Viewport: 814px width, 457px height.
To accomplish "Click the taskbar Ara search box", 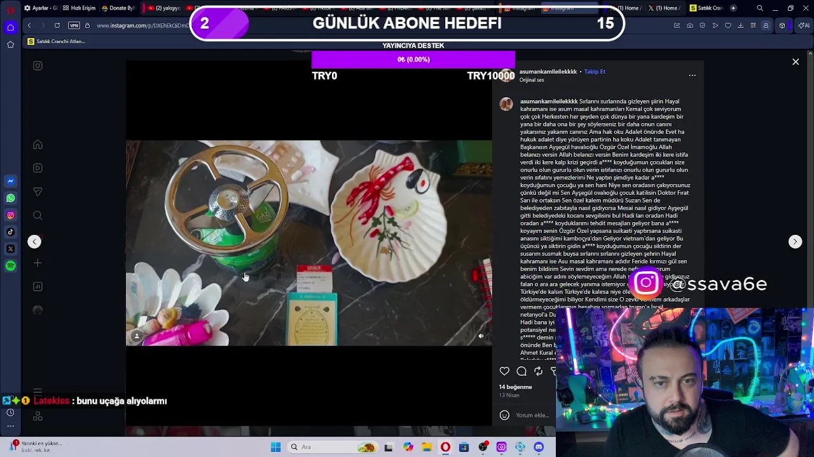I will 332,447.
